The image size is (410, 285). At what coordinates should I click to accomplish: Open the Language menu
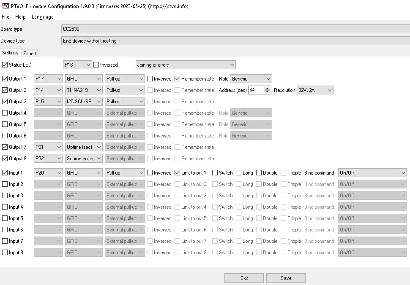[x=42, y=17]
